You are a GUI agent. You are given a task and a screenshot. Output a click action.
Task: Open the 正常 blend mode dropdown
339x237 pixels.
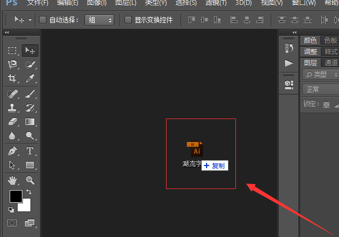320,89
